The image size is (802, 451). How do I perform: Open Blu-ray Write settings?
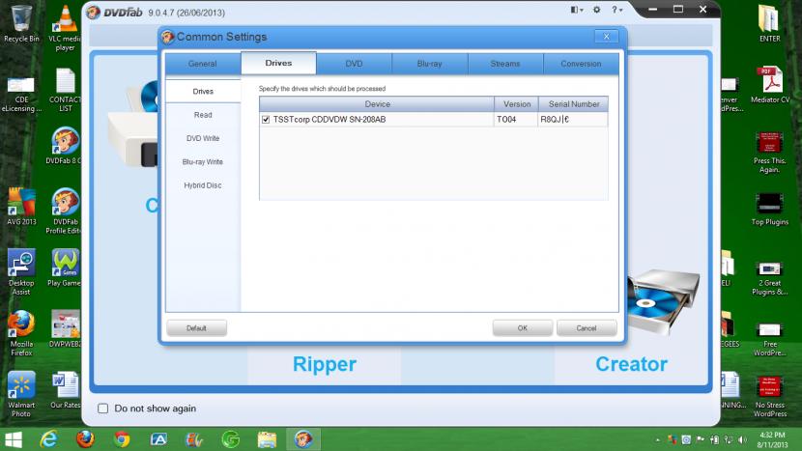coord(203,162)
